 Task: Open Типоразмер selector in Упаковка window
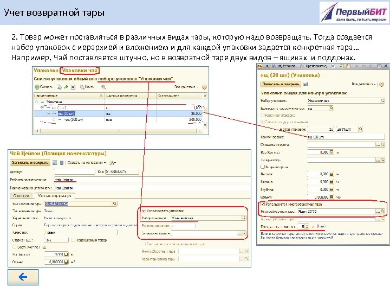pos(378,160)
